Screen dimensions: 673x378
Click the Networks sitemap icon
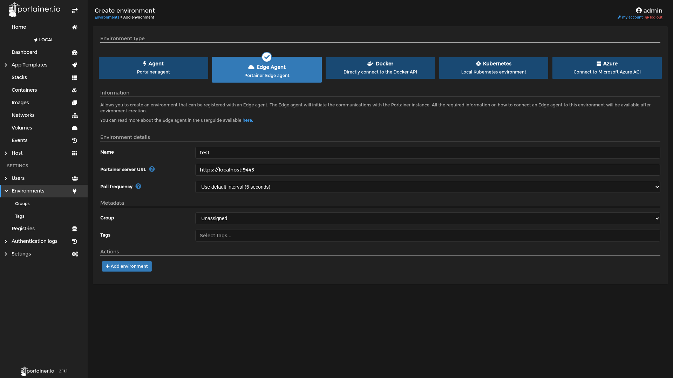coord(75,115)
